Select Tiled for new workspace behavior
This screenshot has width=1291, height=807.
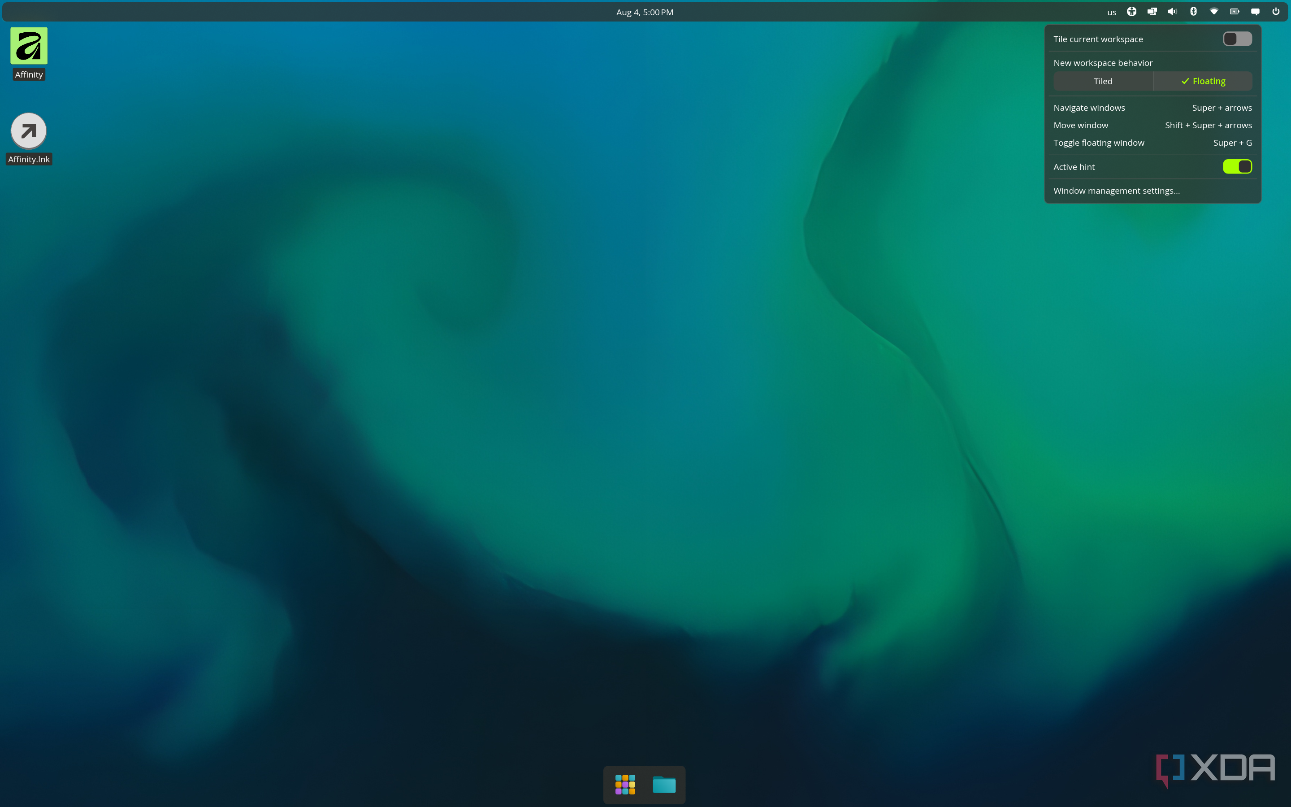click(x=1103, y=81)
